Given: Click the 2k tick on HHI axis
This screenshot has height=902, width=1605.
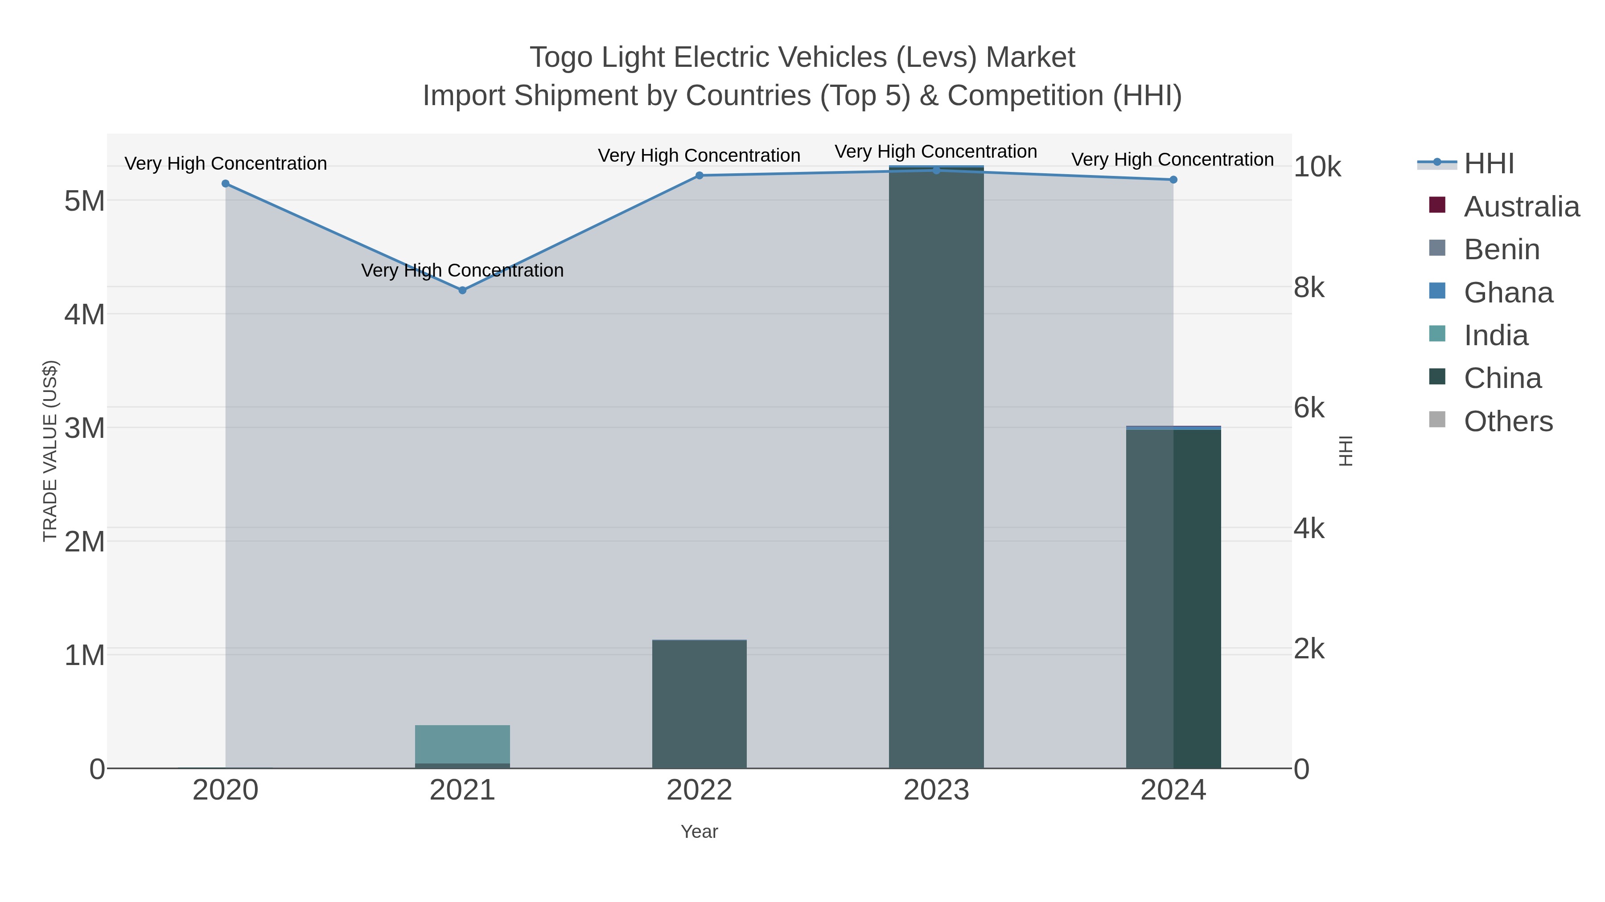Looking at the screenshot, I should [x=1309, y=649].
